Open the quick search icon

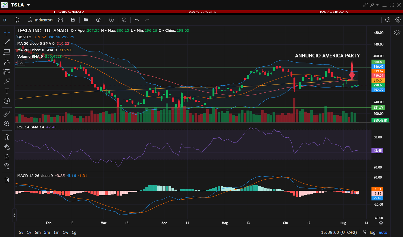point(388,20)
